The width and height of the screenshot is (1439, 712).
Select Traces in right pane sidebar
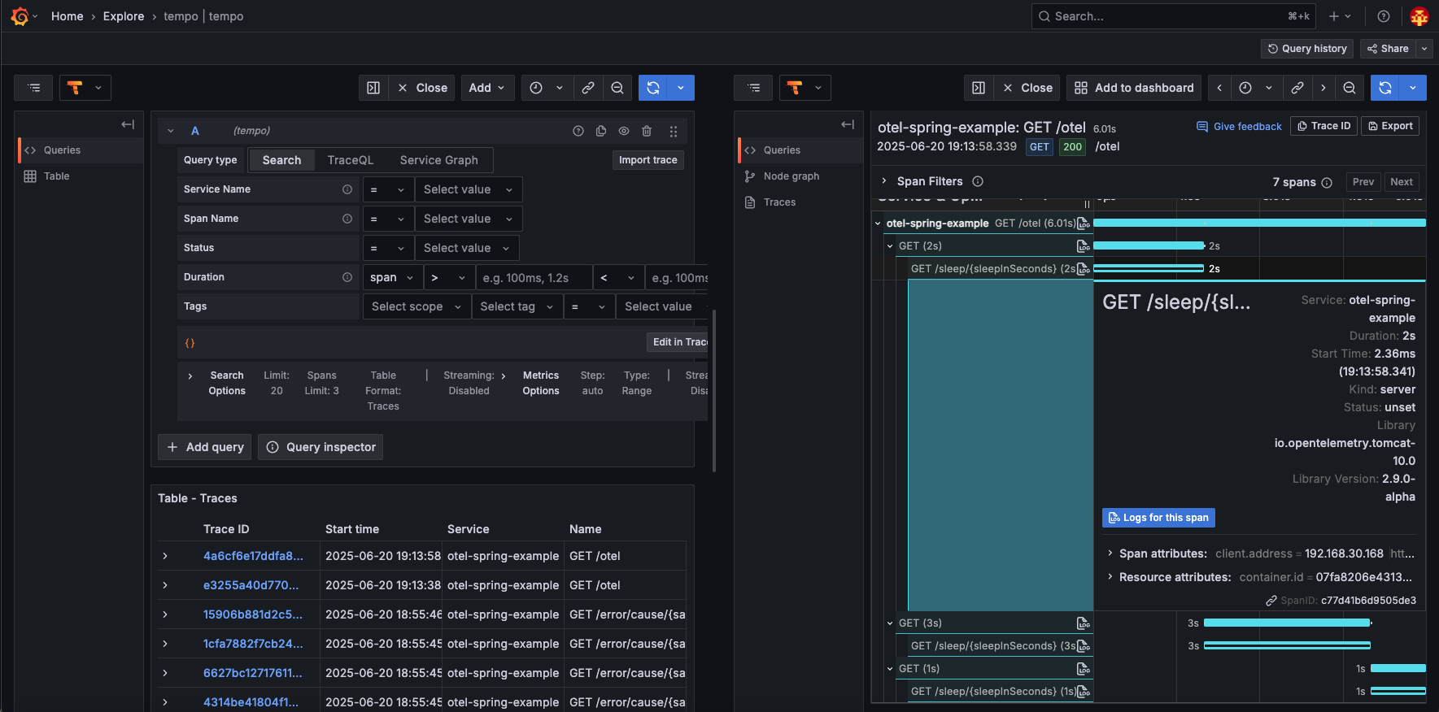(800, 202)
